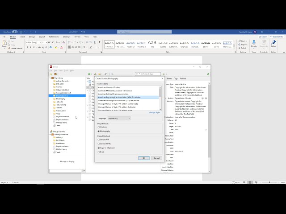
Task: Toggle Bold formatting in Word ribbon
Action: [x=27, y=47]
